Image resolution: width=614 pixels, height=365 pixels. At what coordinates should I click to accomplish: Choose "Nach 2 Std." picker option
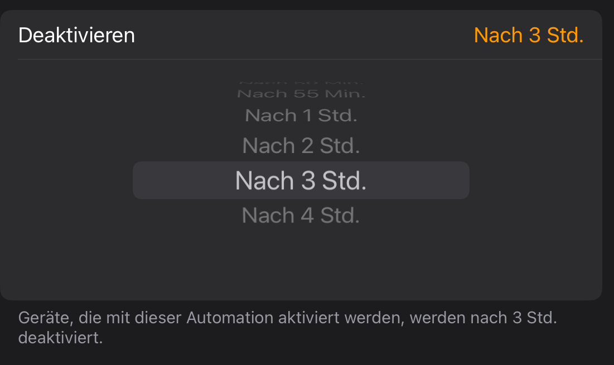(301, 146)
